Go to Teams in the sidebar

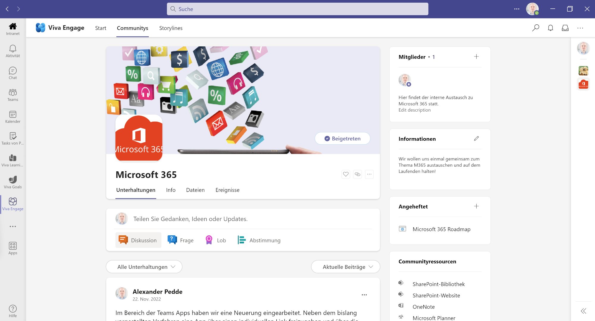coord(13,95)
